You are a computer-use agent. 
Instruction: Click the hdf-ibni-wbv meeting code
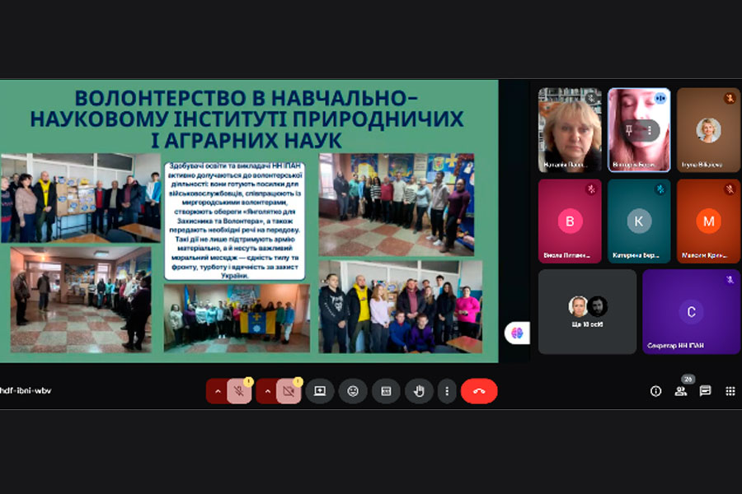click(x=26, y=390)
